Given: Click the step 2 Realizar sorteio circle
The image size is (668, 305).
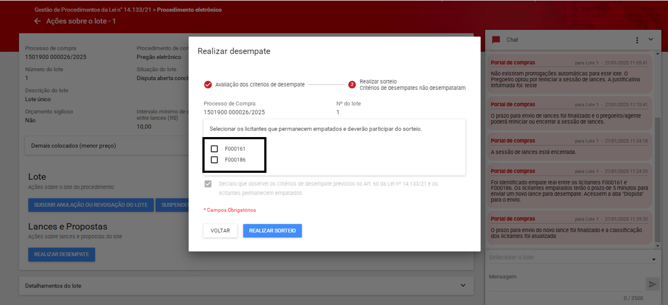Looking at the screenshot, I should click(352, 85).
